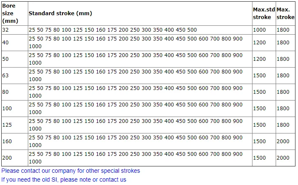Click Max.std stroke 1000 in bore 32 row
Image resolution: width=298 pixels, height=185 pixels.
tap(264, 30)
